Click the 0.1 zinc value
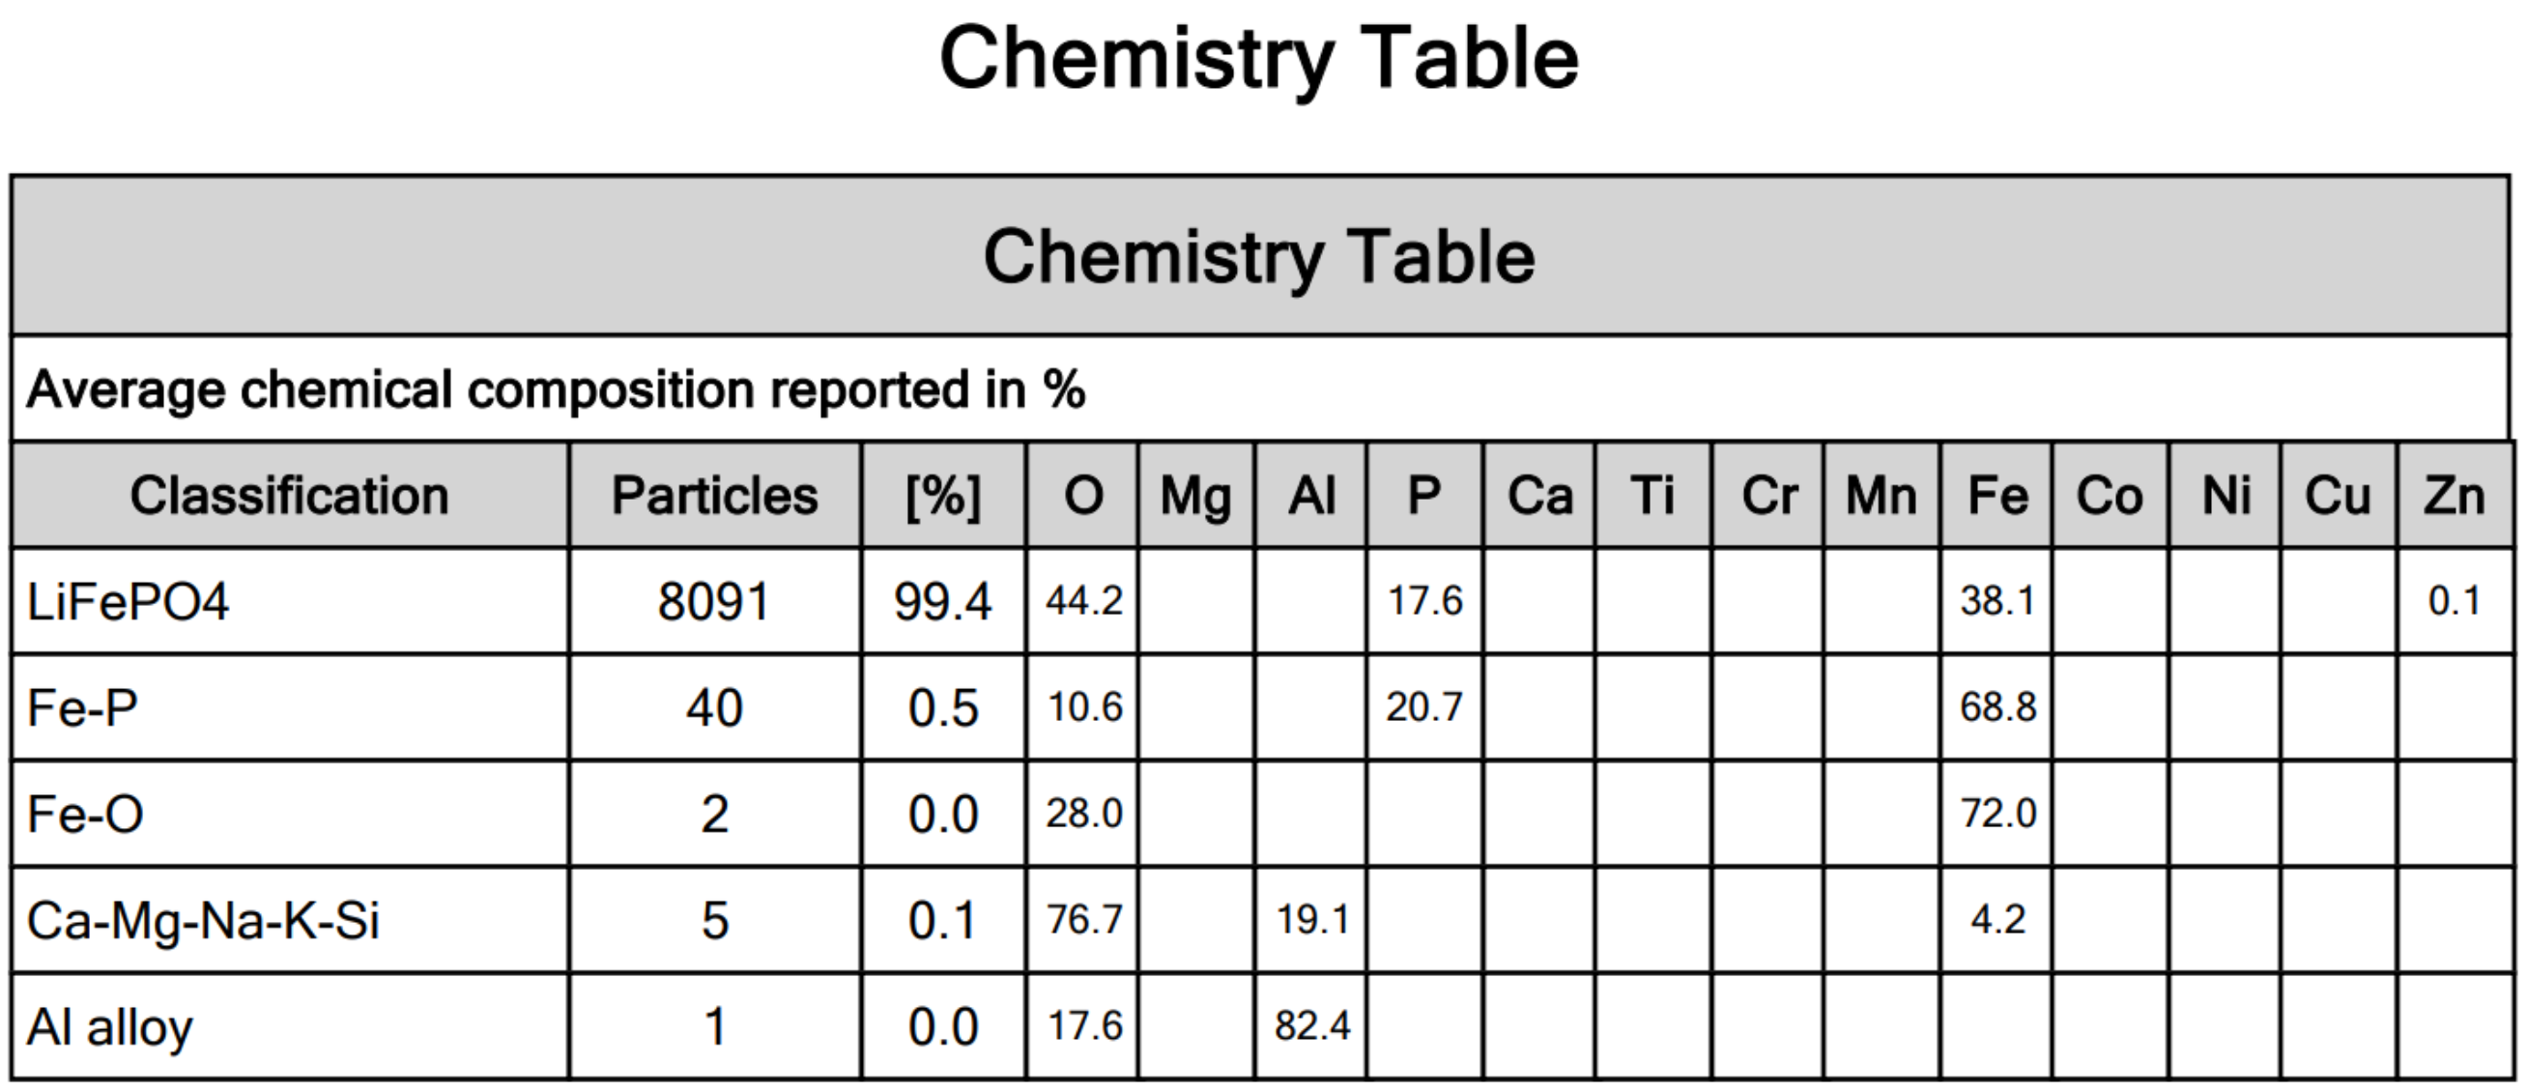Screen dimensions: 2528x1092 click(x=2455, y=600)
